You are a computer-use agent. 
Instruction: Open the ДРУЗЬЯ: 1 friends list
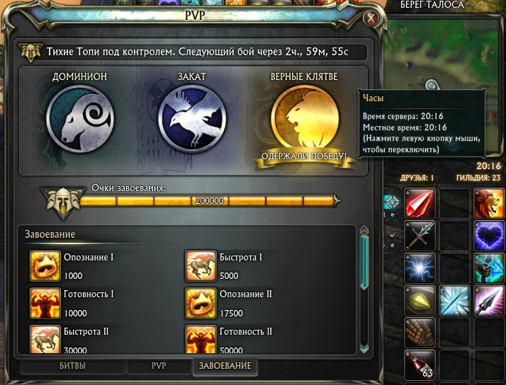[417, 178]
